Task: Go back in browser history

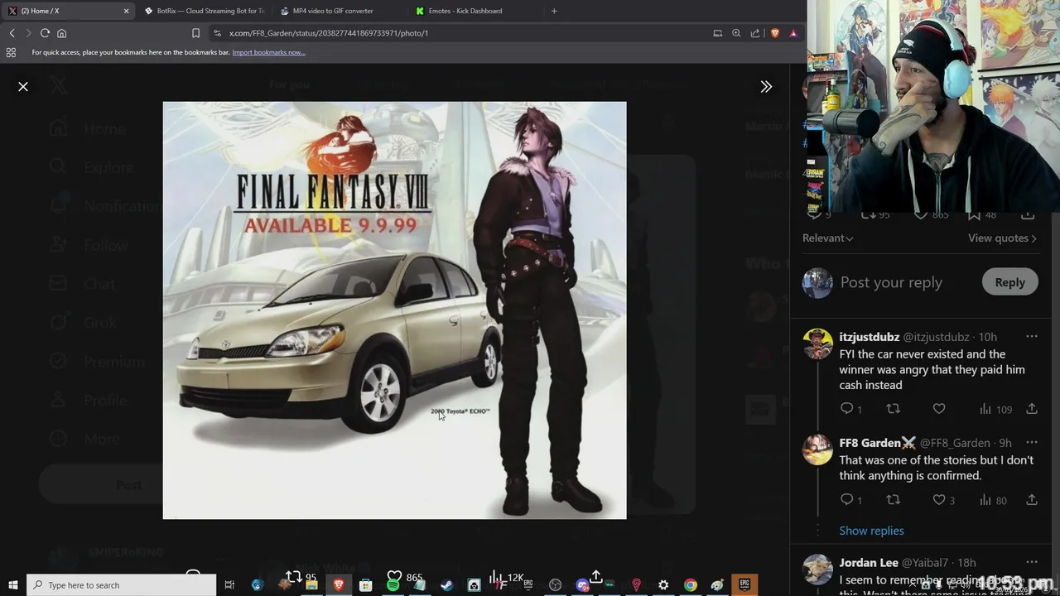Action: tap(12, 33)
